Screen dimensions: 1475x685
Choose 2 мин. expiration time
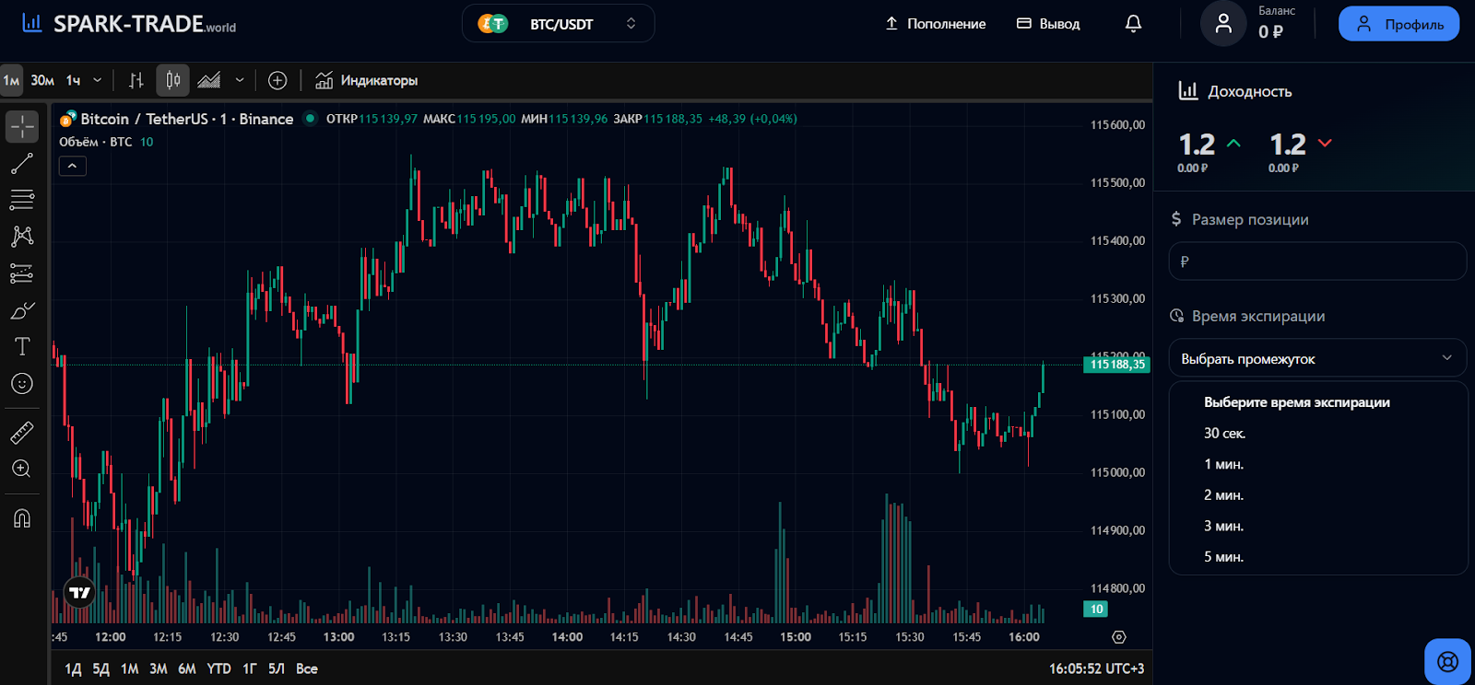tap(1223, 494)
